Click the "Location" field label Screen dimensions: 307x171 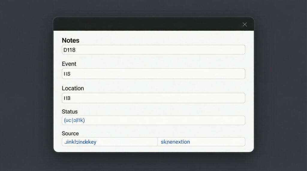point(73,88)
